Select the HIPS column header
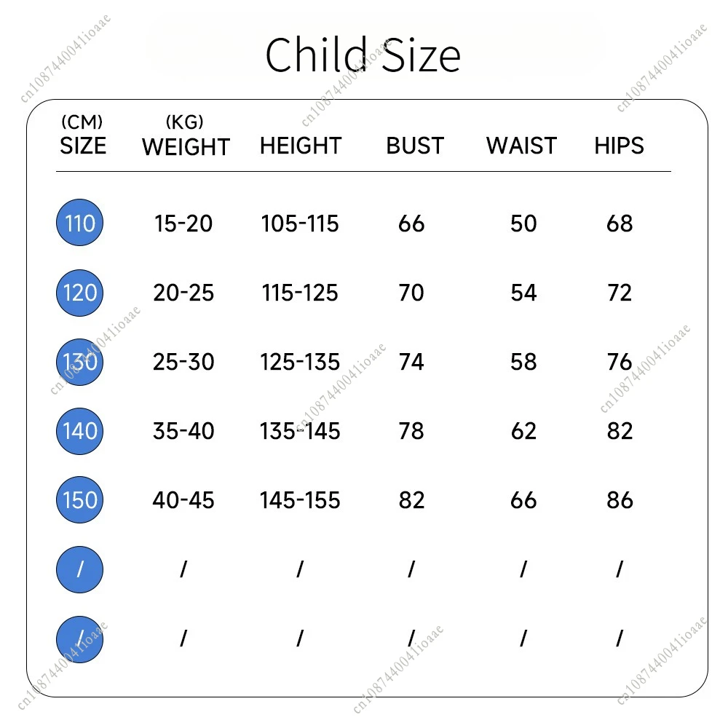 [x=619, y=146]
